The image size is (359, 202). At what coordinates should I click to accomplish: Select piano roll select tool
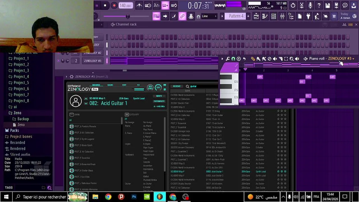click(286, 59)
